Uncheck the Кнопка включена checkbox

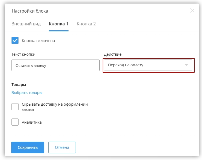(15, 41)
